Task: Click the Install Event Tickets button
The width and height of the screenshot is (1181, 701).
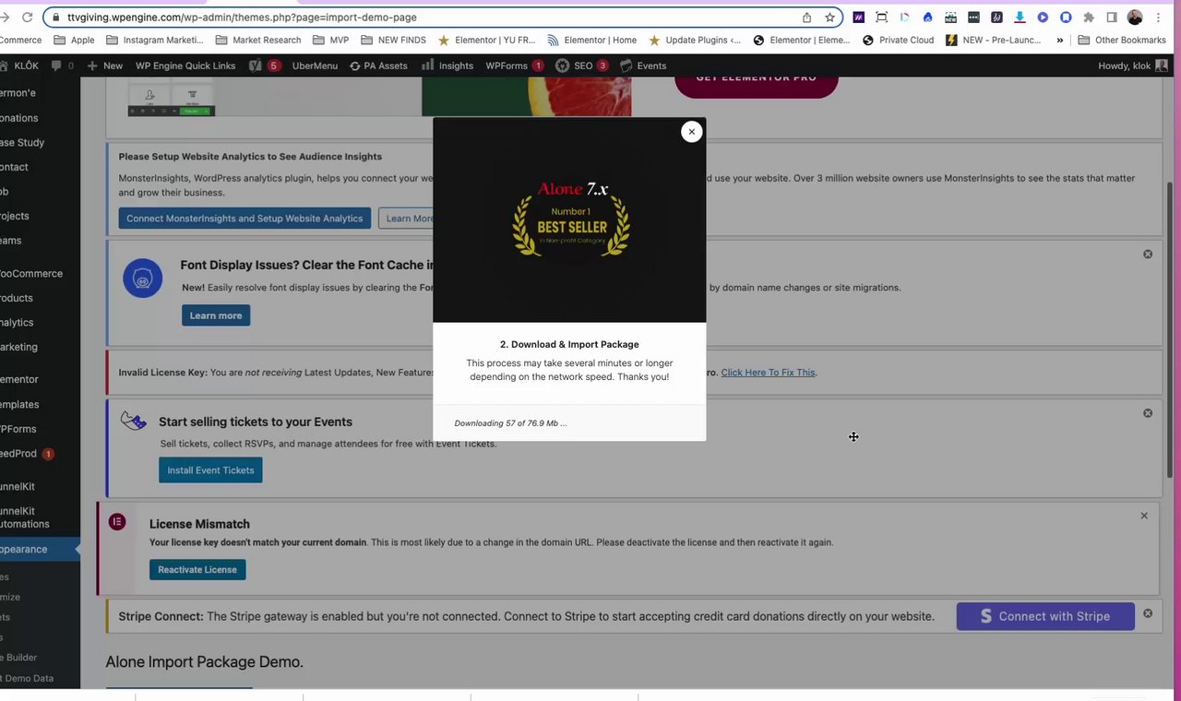Action: pyautogui.click(x=210, y=470)
